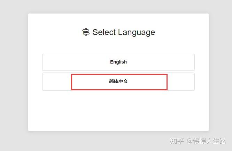
Task: Click the signpost icon beside Select Language
Action: pyautogui.click(x=86, y=32)
